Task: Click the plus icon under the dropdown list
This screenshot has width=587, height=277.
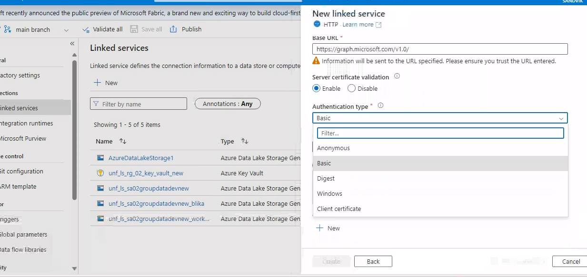Action: point(320,228)
